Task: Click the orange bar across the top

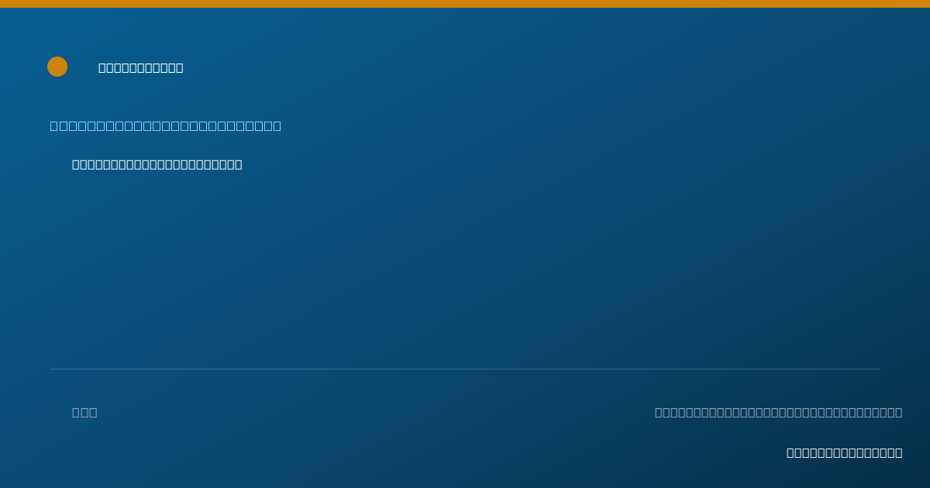Action: coord(465,4)
